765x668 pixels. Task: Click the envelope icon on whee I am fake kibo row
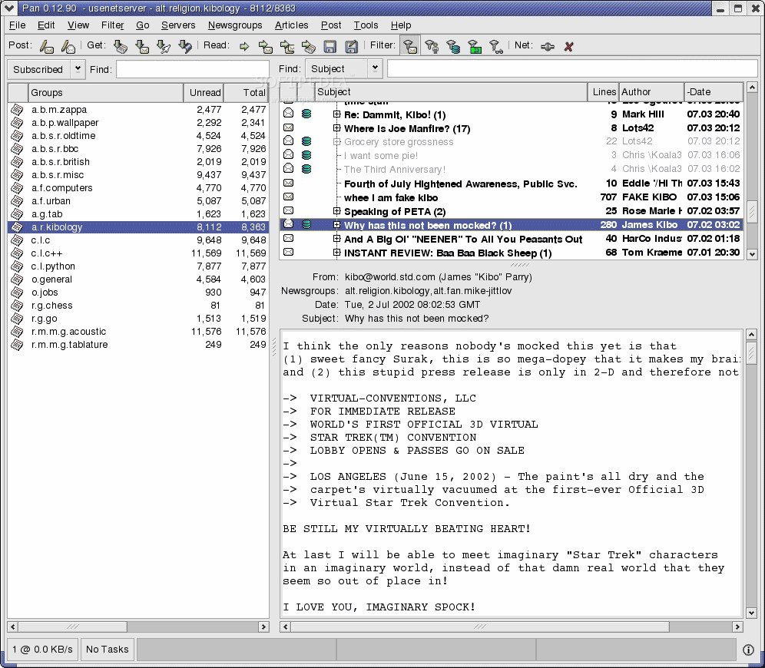[288, 197]
